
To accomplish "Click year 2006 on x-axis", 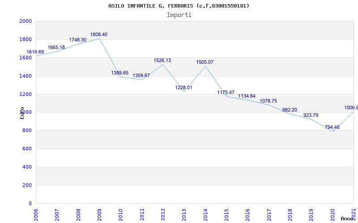I will [x=36, y=215].
